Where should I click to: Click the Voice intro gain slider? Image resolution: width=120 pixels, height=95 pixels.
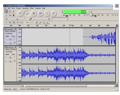pyautogui.click(x=10, y=39)
